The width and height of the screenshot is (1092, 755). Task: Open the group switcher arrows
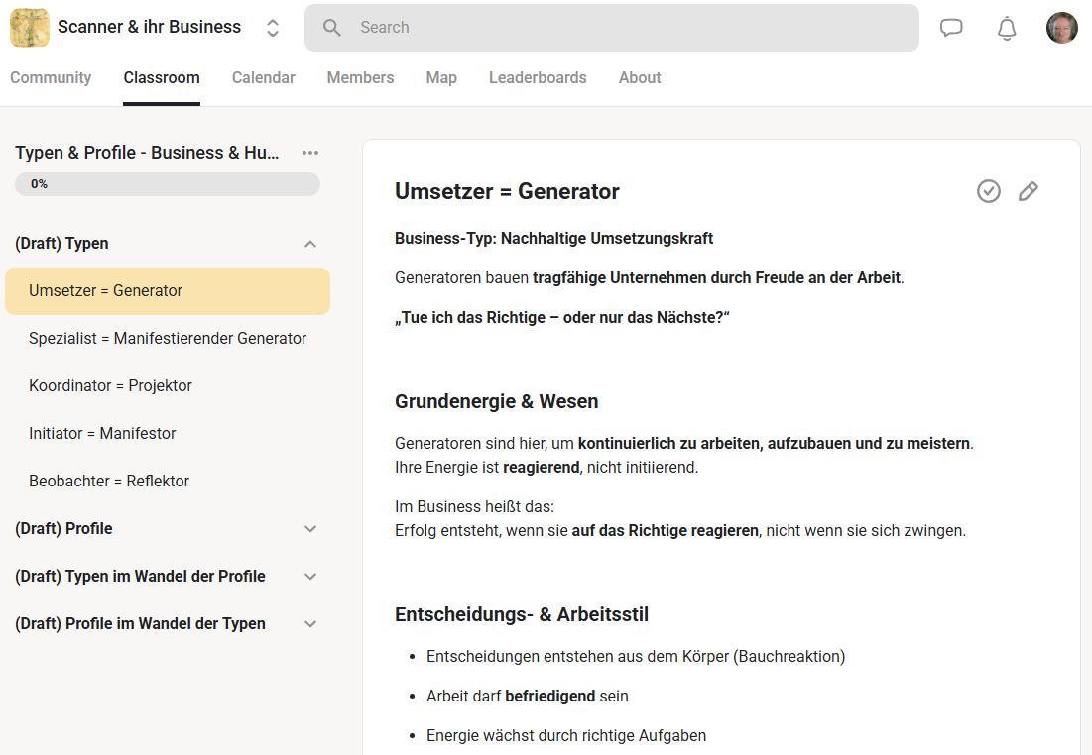point(273,28)
